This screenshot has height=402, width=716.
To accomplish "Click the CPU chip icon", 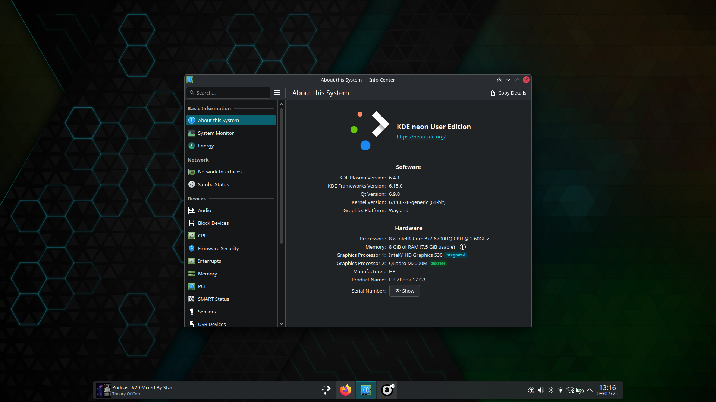I will [192, 236].
